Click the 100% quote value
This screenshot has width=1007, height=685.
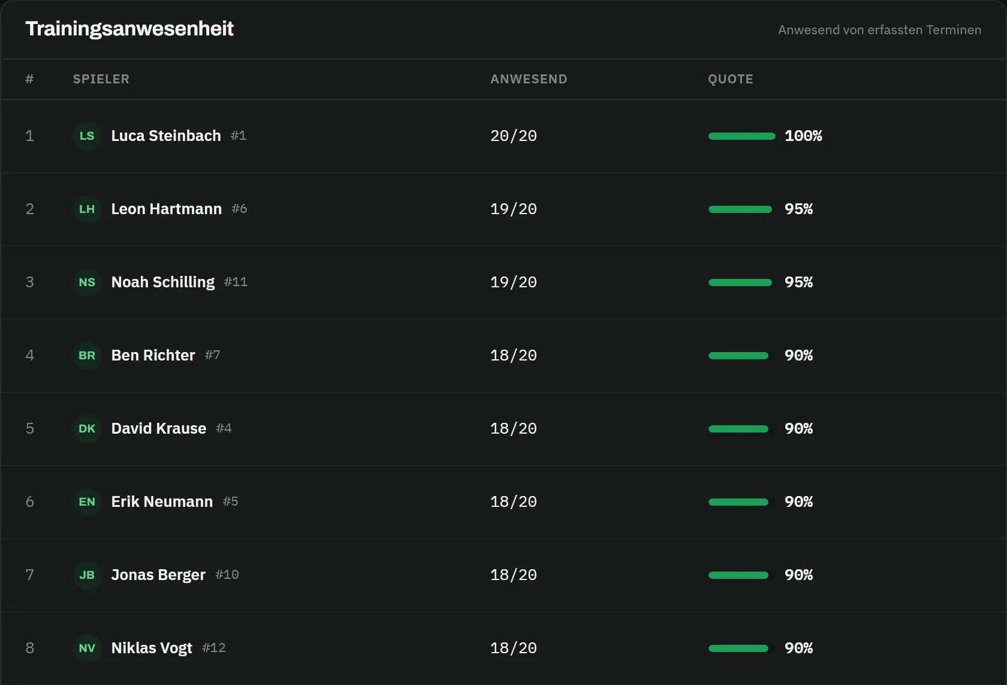[x=804, y=136]
